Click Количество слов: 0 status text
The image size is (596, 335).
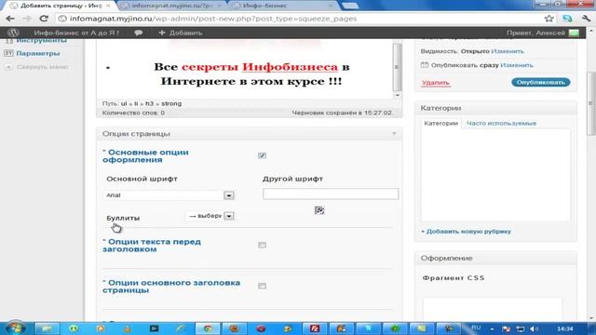click(x=133, y=113)
